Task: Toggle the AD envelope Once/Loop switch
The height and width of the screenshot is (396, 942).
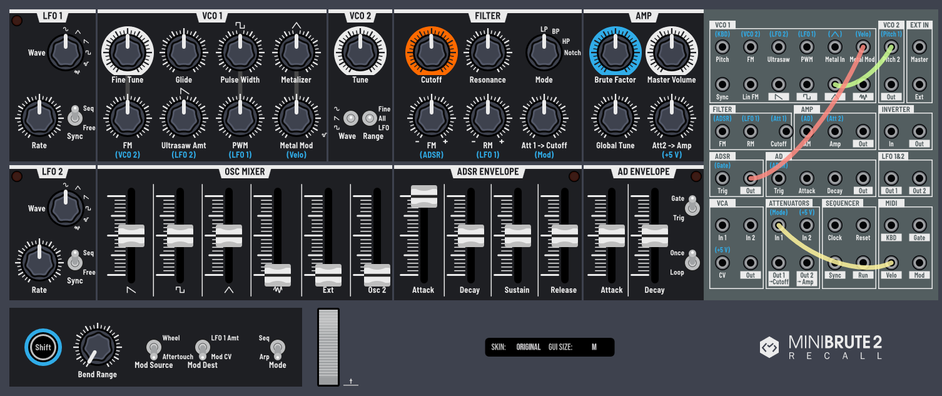Action: tap(692, 260)
